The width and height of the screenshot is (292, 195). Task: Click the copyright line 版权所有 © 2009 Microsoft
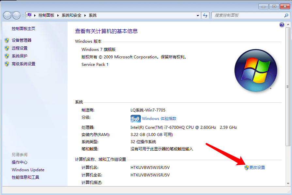[x=134, y=57]
